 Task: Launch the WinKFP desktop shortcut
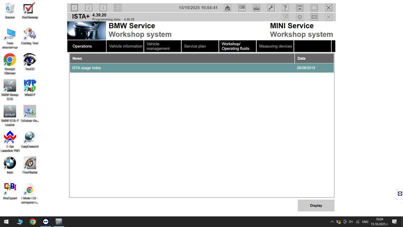coord(30,88)
